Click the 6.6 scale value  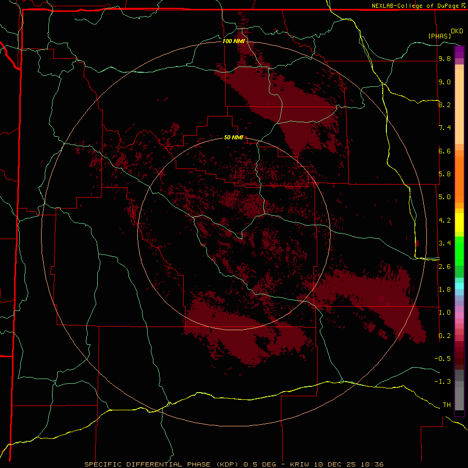tap(445, 151)
